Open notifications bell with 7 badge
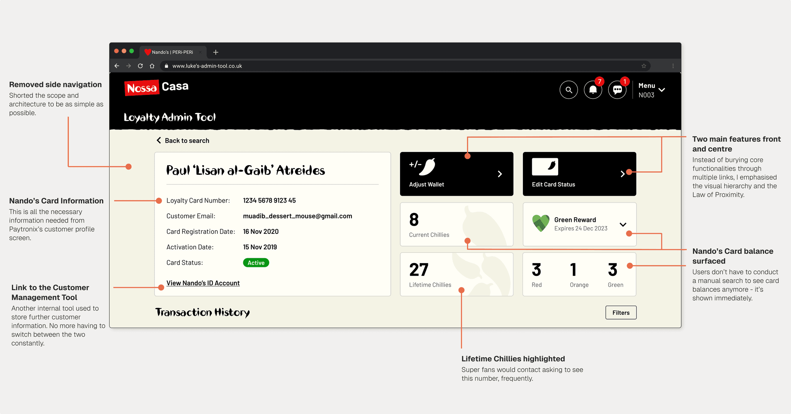 point(593,90)
